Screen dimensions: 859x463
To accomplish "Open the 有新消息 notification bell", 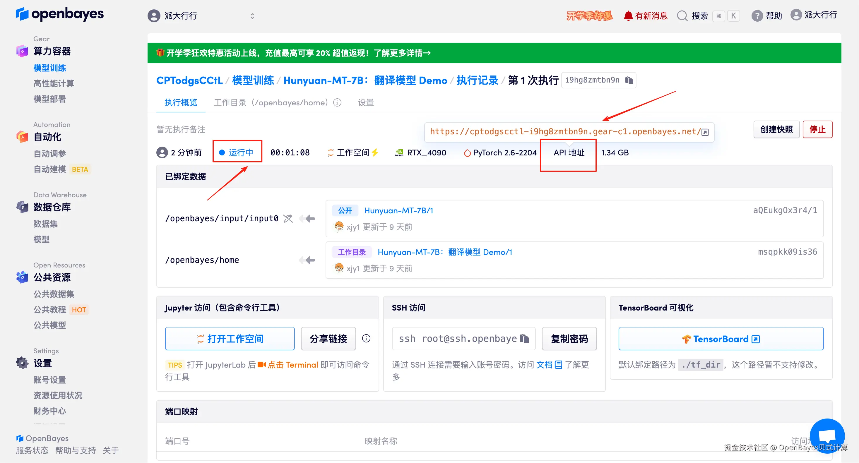I will 628,15.
